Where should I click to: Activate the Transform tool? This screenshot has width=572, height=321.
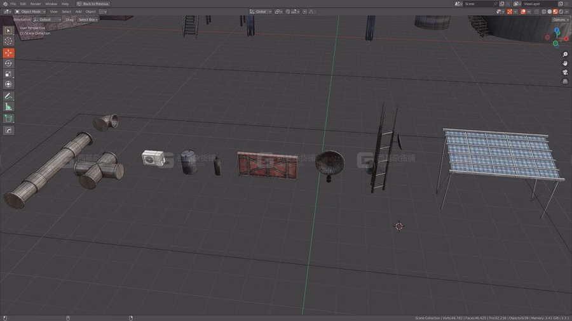pyautogui.click(x=8, y=84)
